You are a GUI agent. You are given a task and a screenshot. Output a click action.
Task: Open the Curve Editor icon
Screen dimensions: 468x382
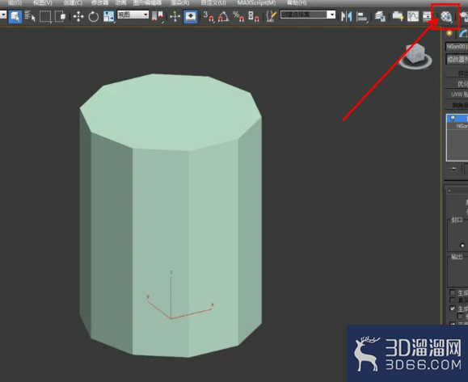(x=413, y=16)
